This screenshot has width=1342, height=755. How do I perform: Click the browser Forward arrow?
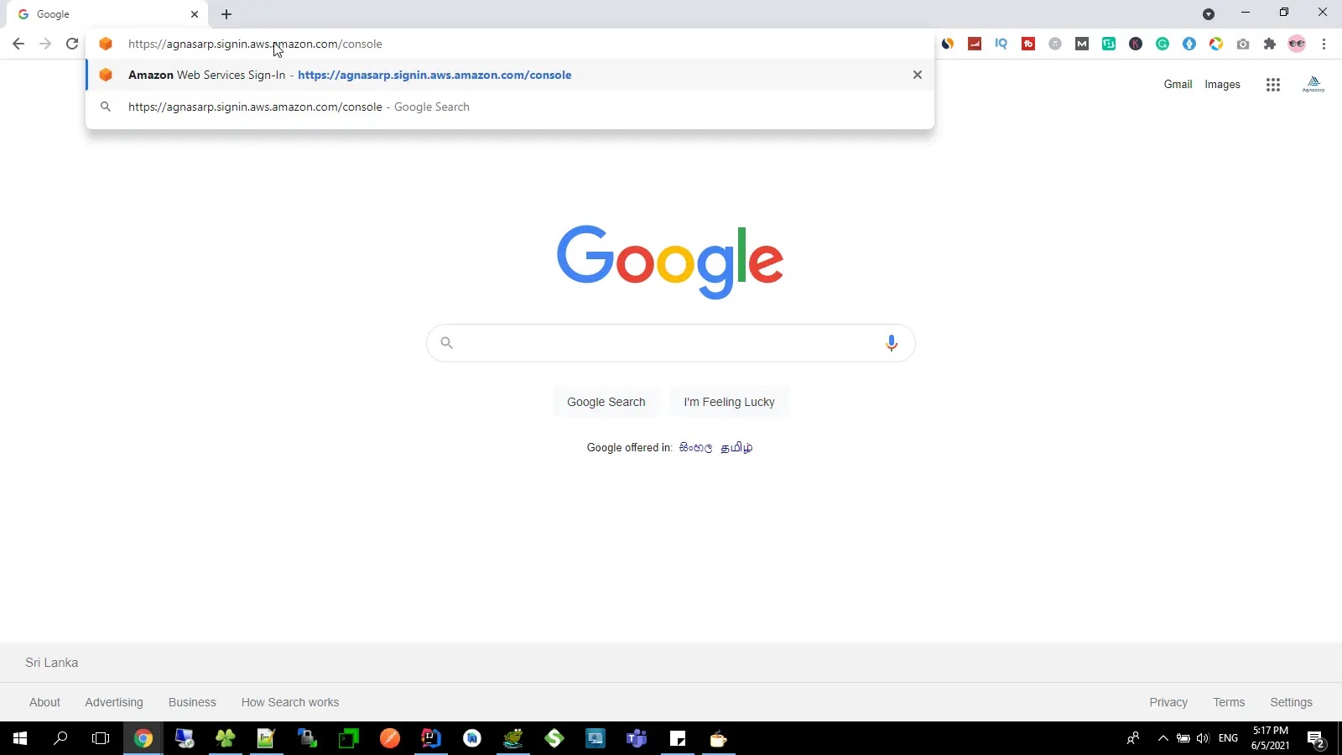point(45,44)
